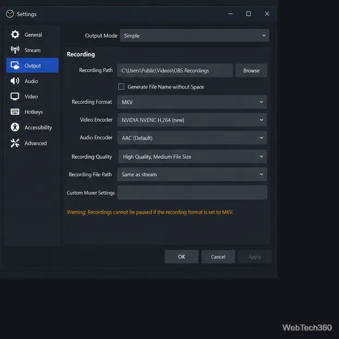The height and width of the screenshot is (339, 339).
Task: Click the Recording section heading
Action: 81,54
